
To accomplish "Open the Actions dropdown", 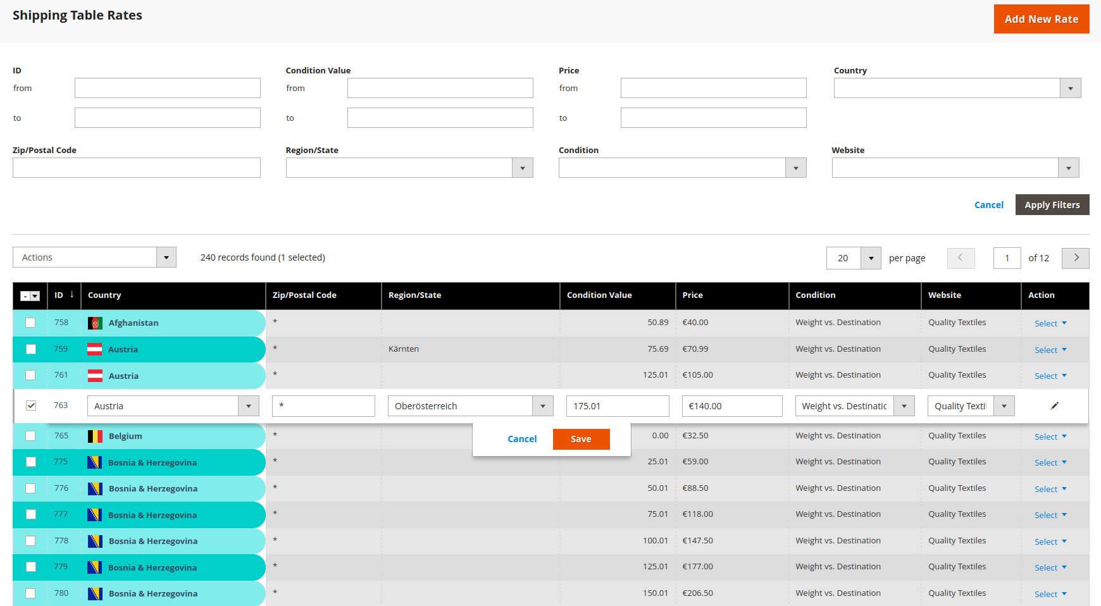I will tap(94, 257).
